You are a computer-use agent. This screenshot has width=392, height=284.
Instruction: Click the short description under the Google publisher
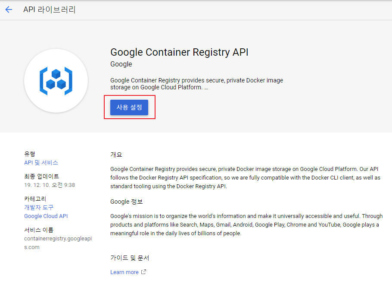click(x=197, y=84)
